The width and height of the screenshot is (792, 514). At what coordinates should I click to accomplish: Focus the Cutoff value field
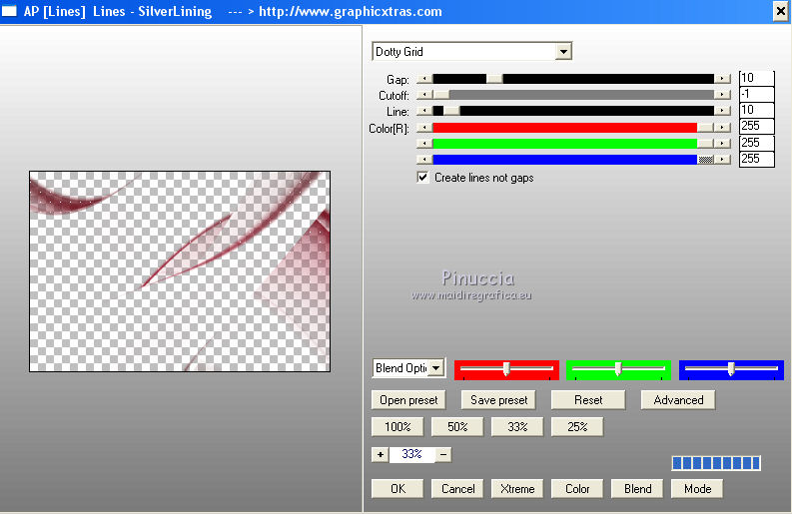(x=756, y=95)
